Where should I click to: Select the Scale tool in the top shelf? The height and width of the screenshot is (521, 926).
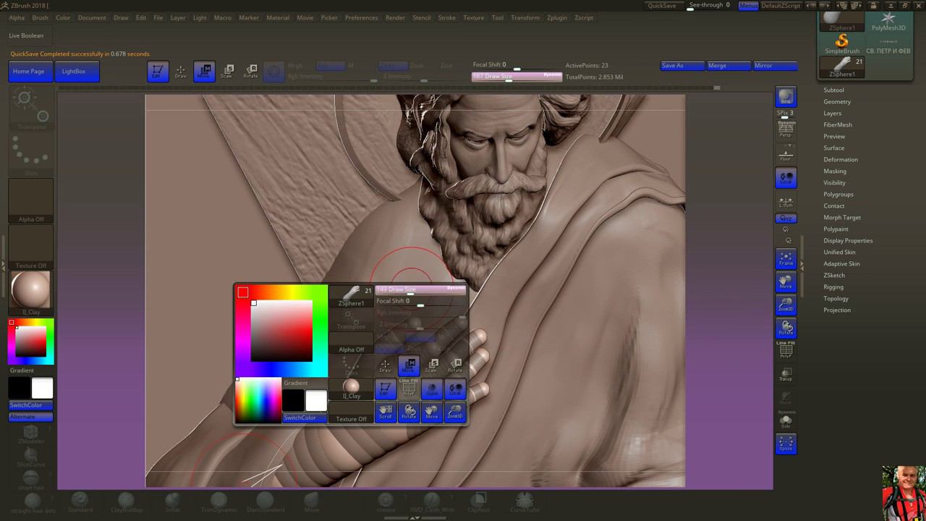[227, 72]
